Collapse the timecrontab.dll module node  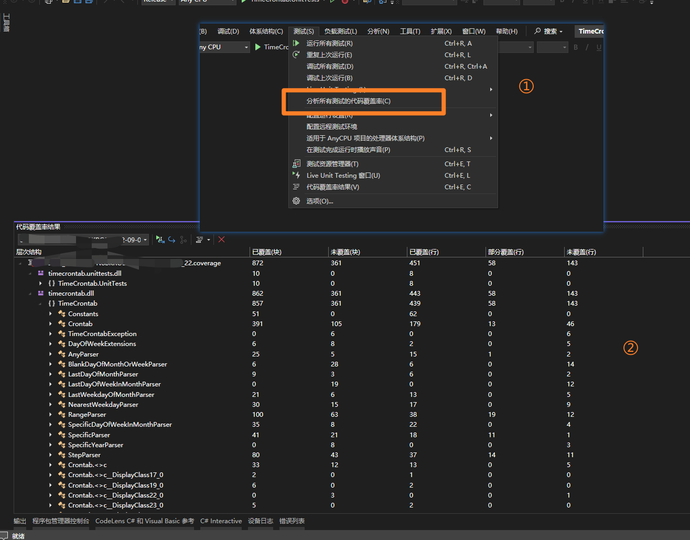click(x=30, y=294)
